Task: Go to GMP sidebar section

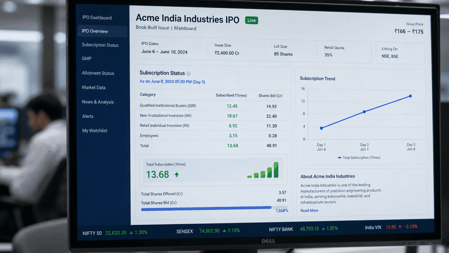Action: 86,58
